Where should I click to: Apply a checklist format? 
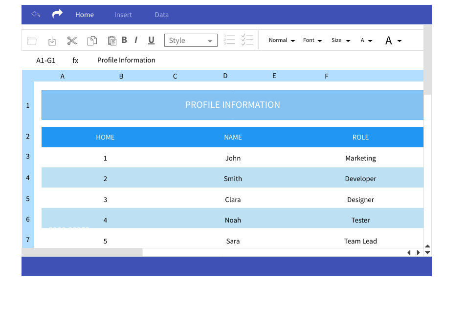tap(247, 40)
